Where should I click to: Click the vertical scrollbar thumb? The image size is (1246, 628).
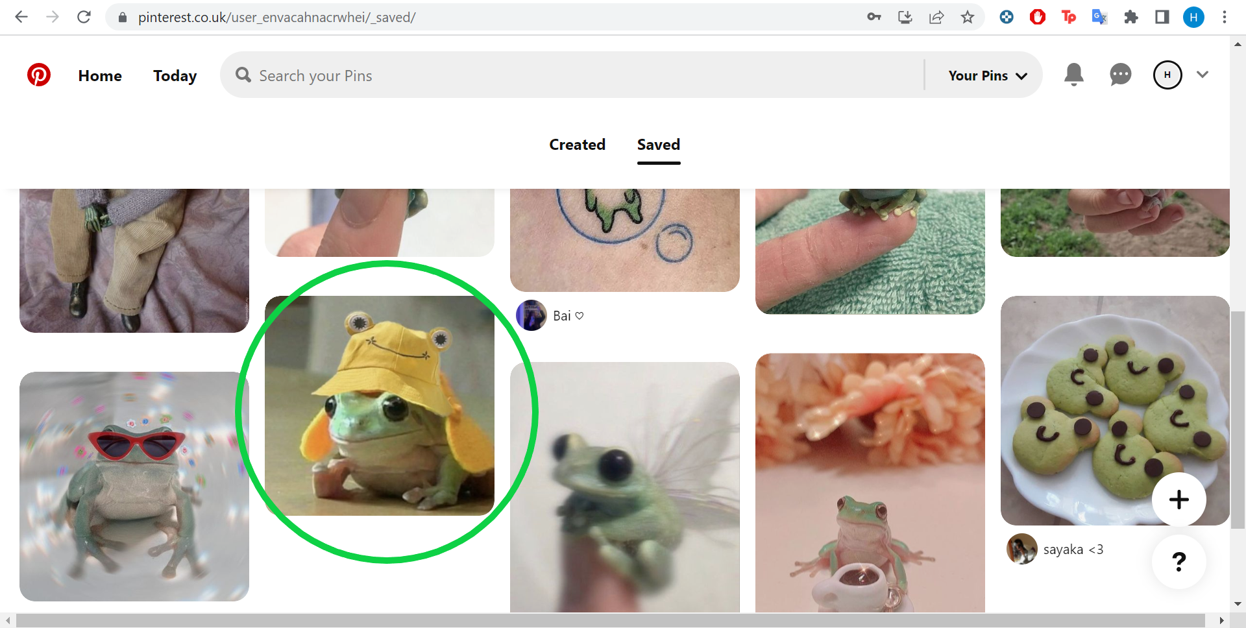1238,418
